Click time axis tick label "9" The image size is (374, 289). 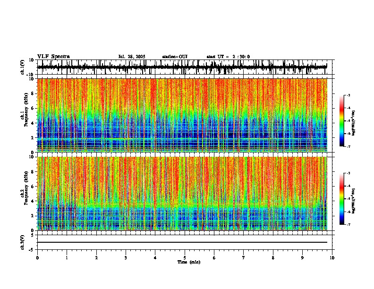[302, 258]
